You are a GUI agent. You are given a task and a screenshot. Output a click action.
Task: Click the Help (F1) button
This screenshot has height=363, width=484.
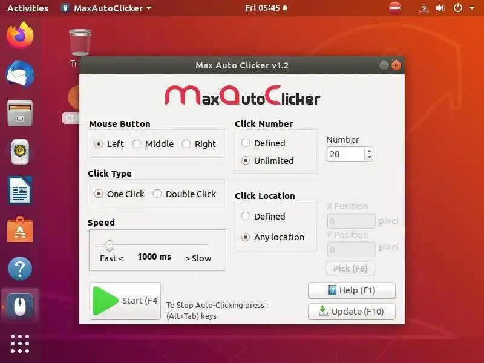[352, 290]
